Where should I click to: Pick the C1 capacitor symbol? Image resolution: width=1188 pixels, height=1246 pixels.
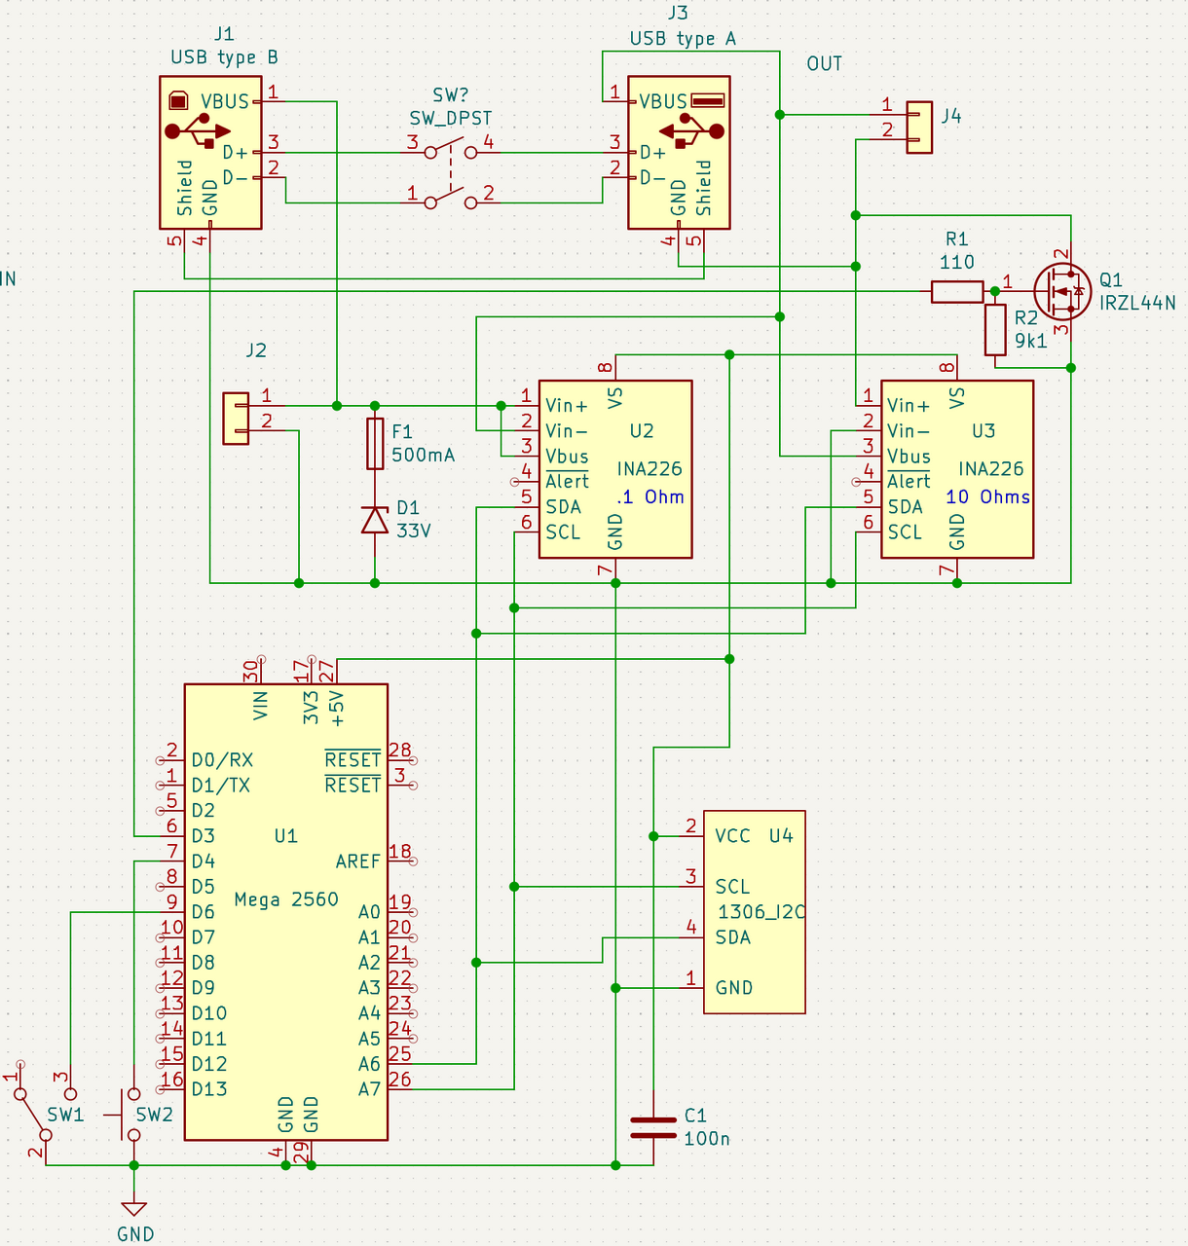pos(653,1127)
